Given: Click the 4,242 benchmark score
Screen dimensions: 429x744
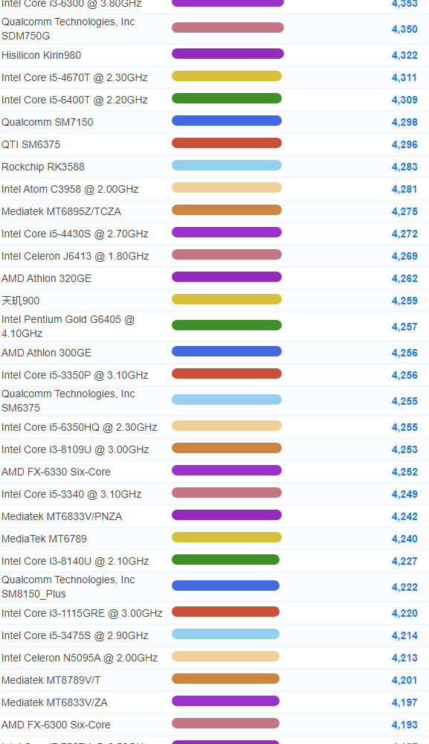Looking at the screenshot, I should 404,516.
